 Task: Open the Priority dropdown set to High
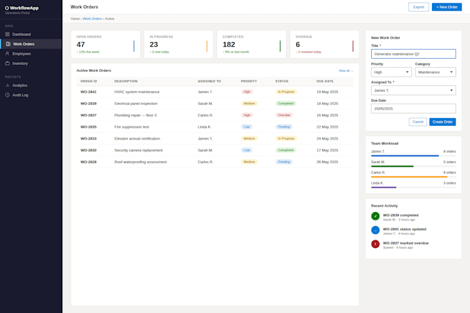[391, 72]
